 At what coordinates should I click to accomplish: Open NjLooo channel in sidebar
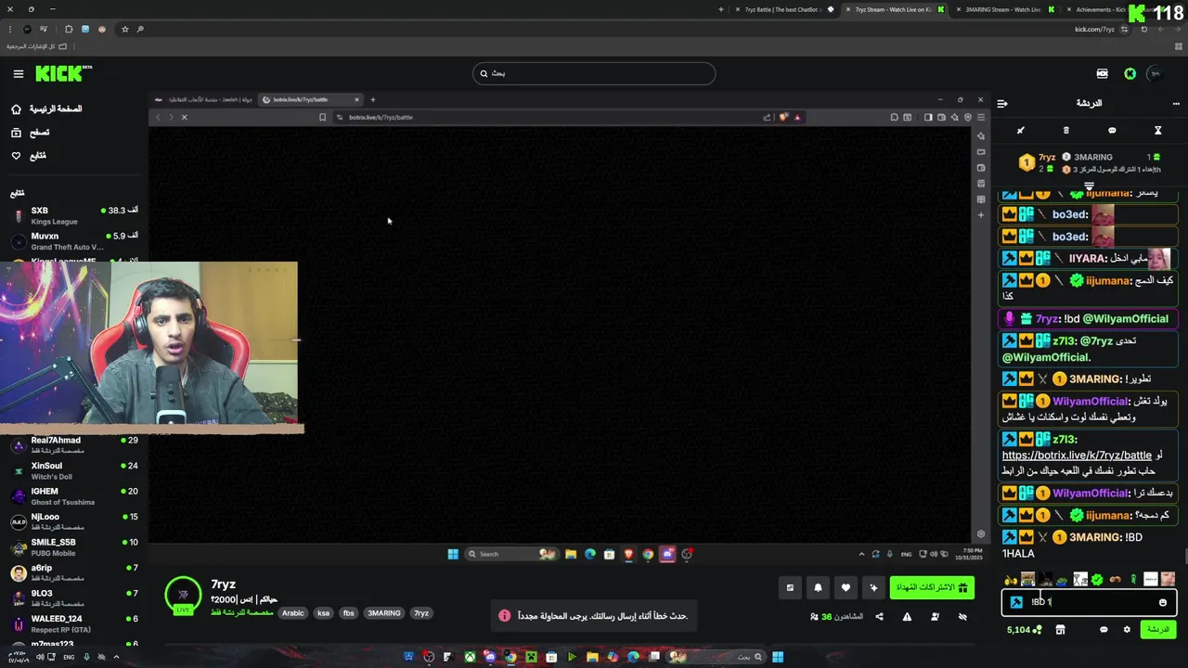74,521
